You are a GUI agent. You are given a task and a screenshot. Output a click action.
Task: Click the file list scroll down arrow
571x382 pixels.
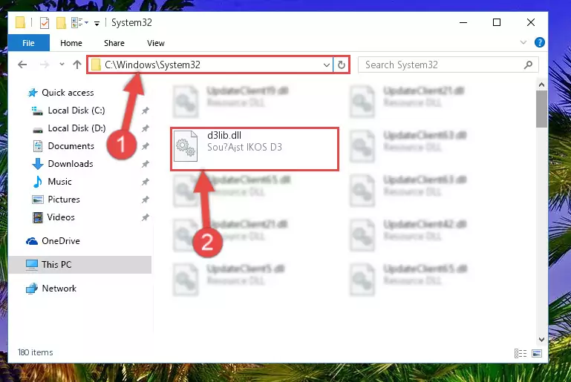[x=541, y=340]
